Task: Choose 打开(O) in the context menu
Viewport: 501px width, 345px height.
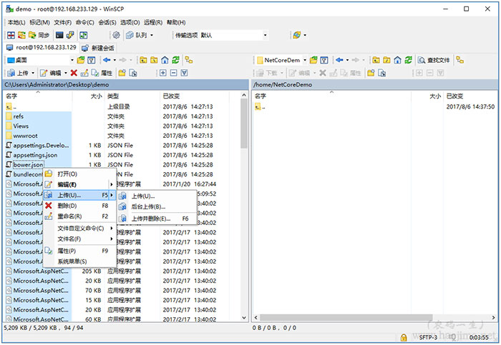Action: [79, 174]
